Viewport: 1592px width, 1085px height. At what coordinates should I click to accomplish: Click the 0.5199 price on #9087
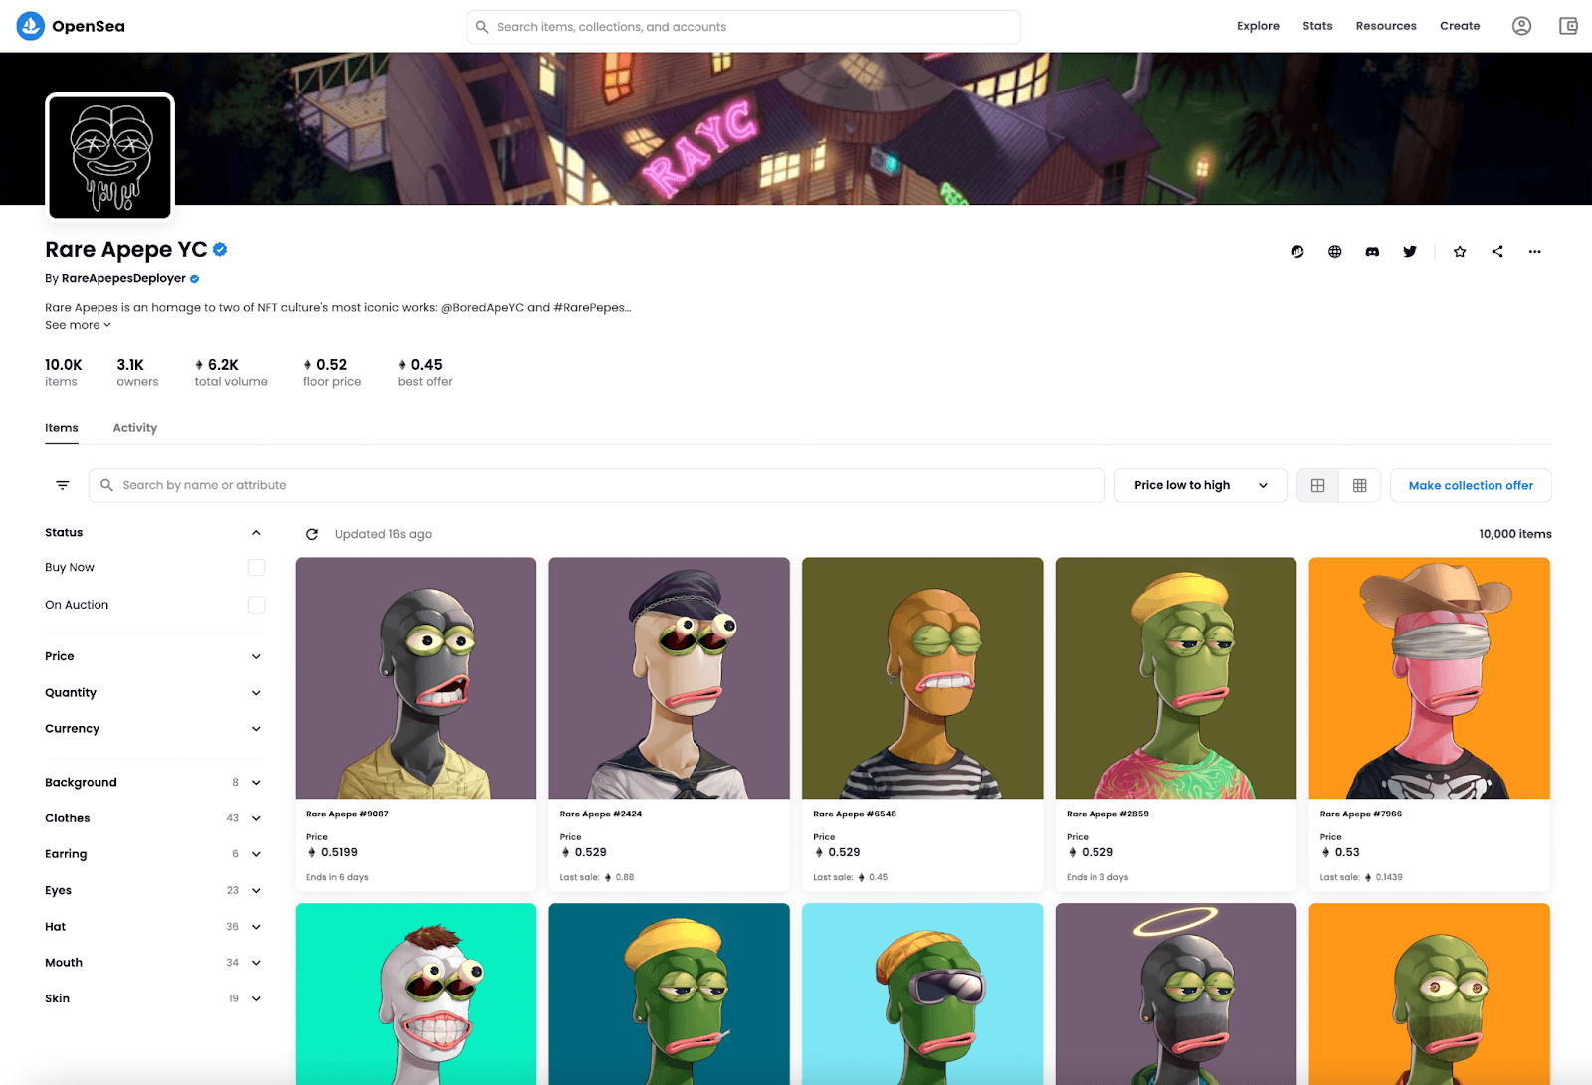click(x=333, y=853)
